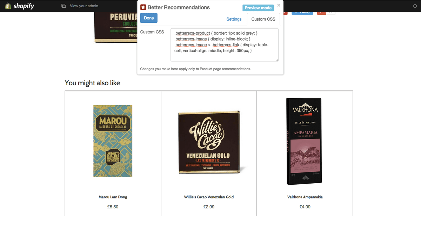Close the Better Recommendations panel with the X
Viewport: 421px width, 235px height.
279,5
